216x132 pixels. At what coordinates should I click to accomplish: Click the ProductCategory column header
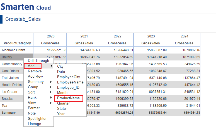(x=17, y=43)
